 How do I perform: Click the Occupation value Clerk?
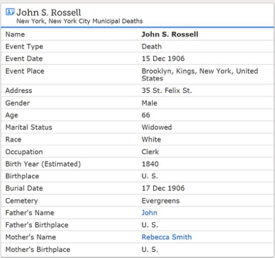tap(150, 151)
